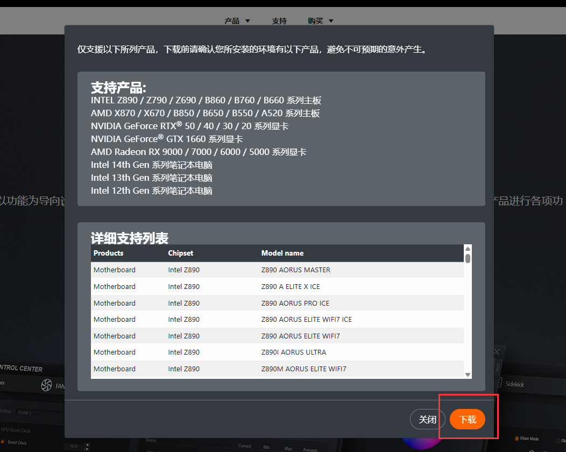Click the 详细支持列表 heading
This screenshot has height=452, width=566.
click(130, 238)
